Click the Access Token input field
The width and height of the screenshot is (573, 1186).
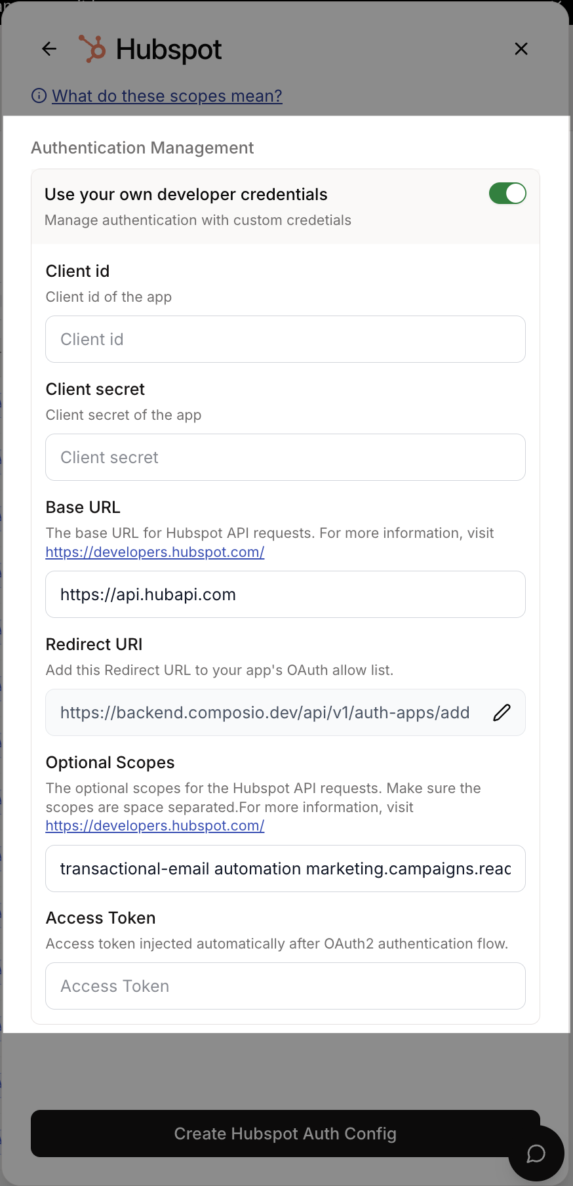coord(285,986)
